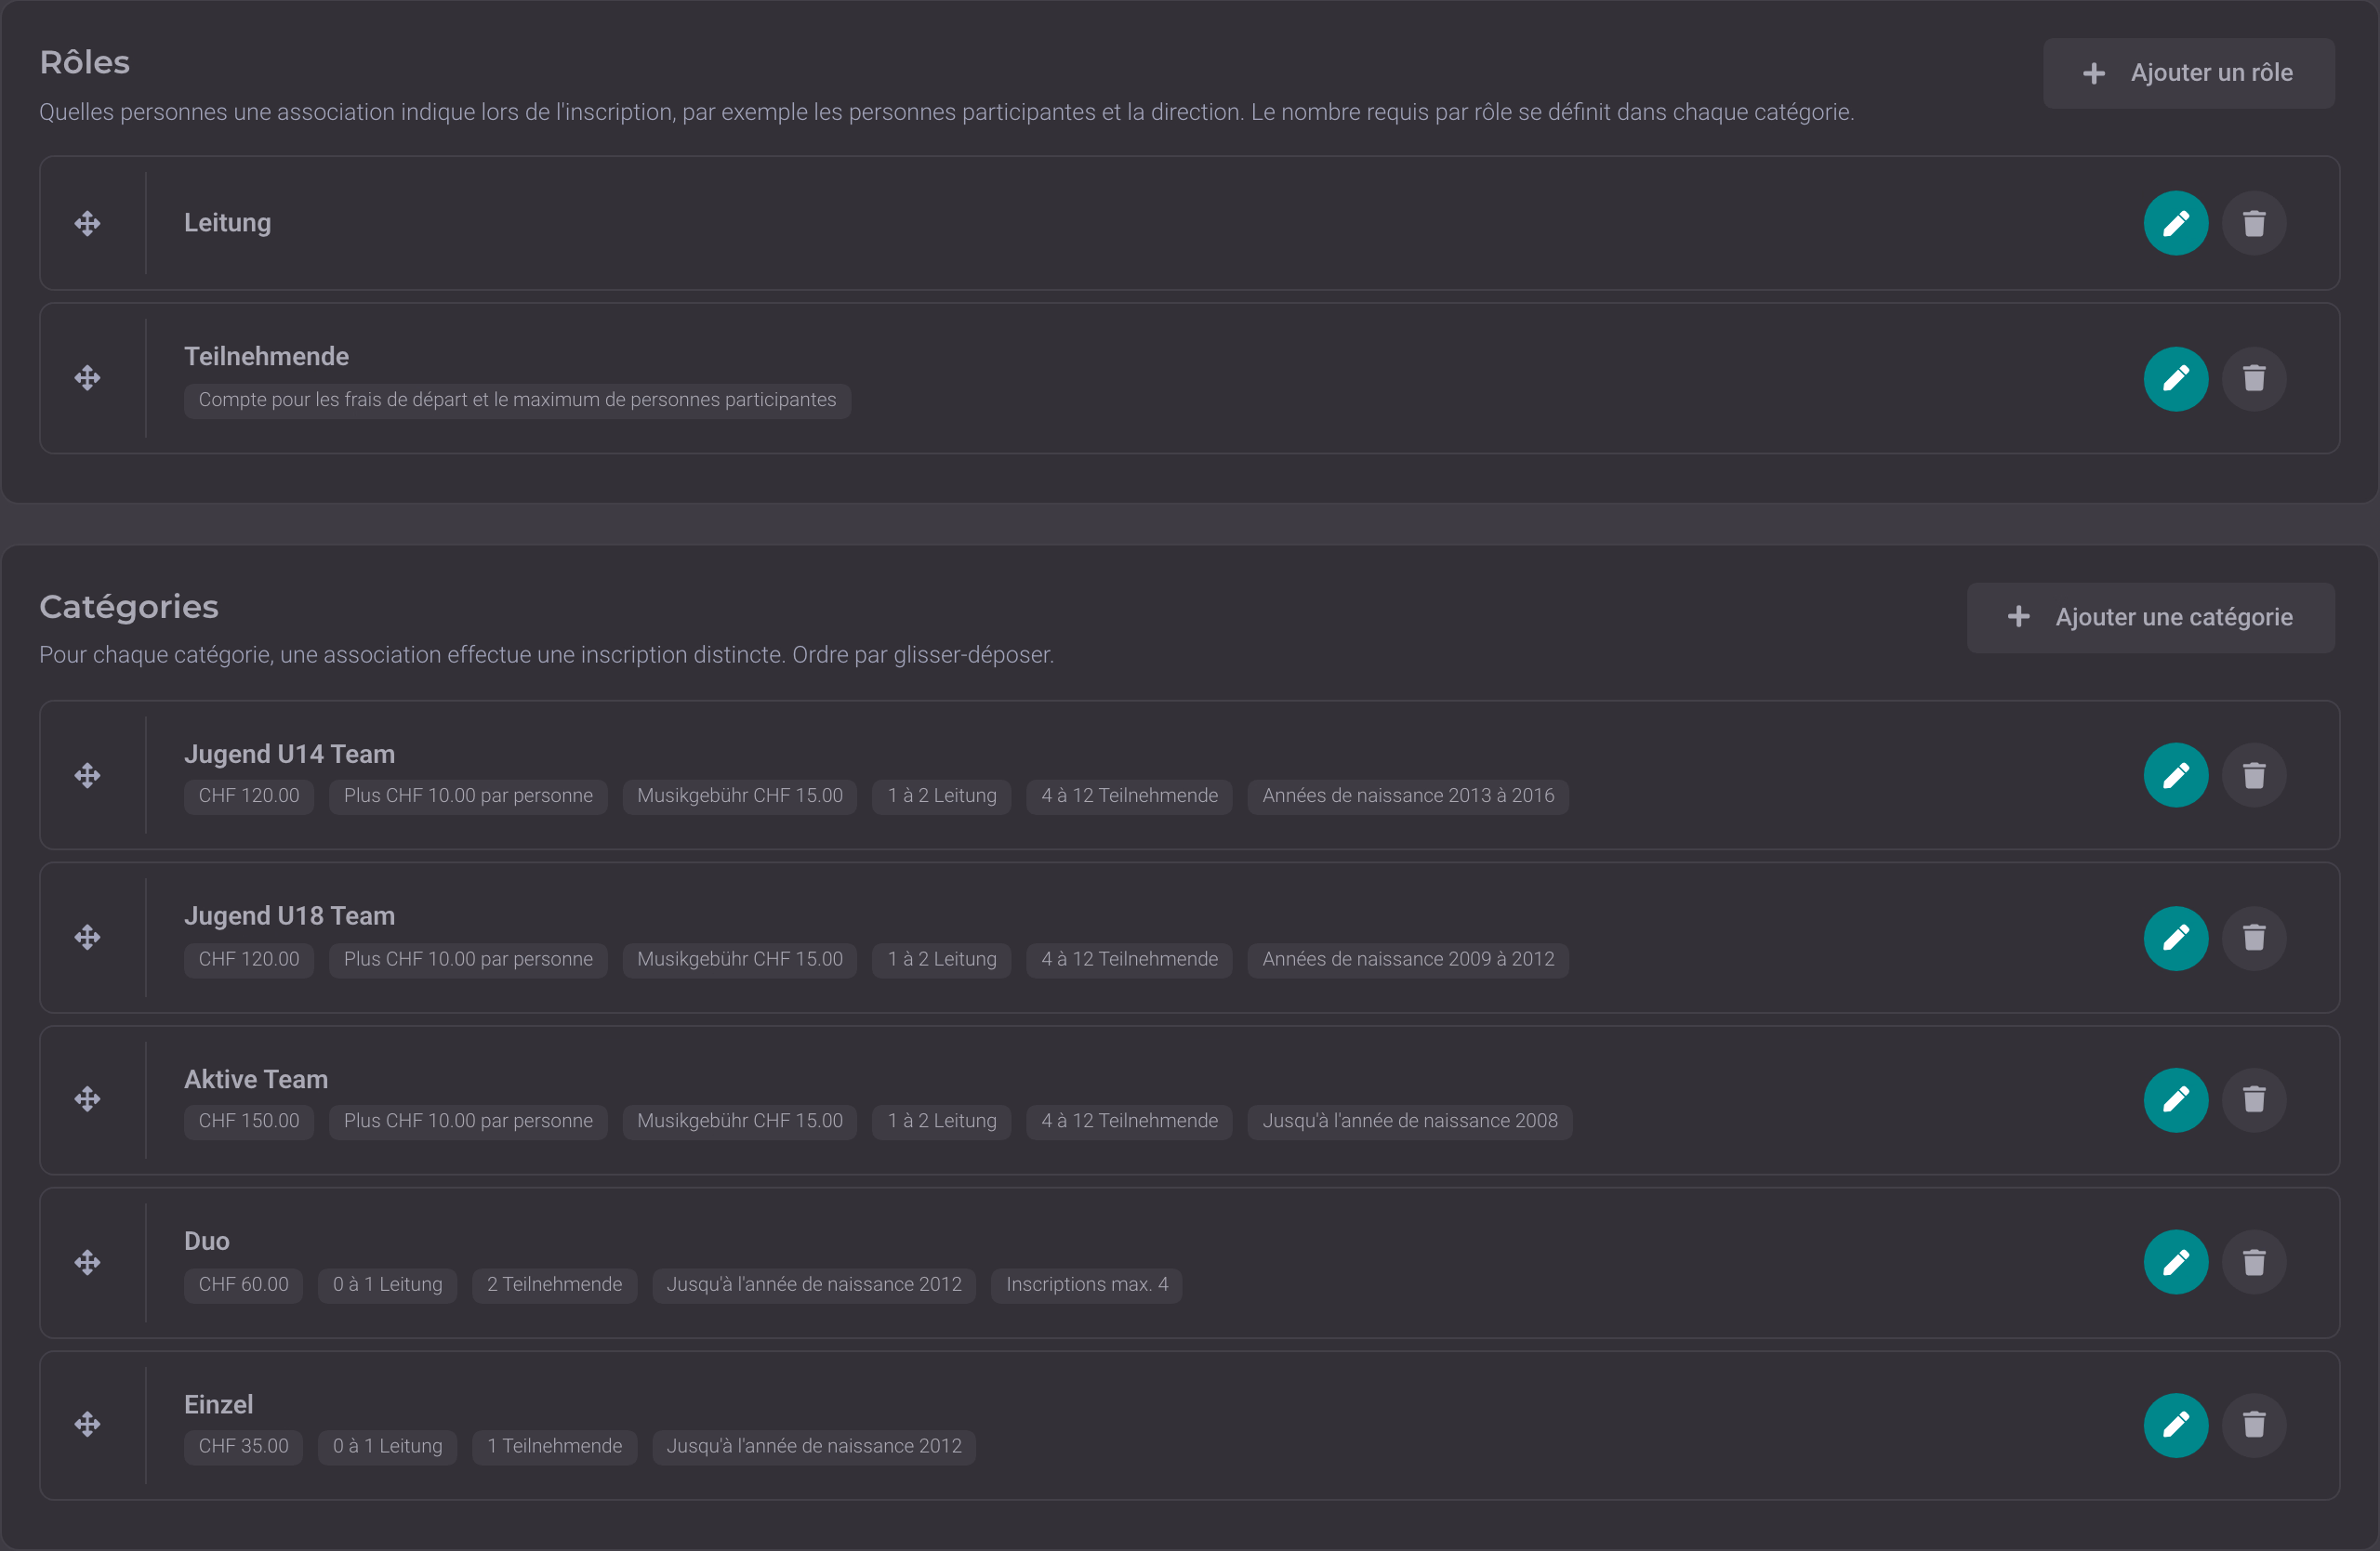Grab the move handle of Duo category
The height and width of the screenshot is (1551, 2380).
(x=87, y=1262)
